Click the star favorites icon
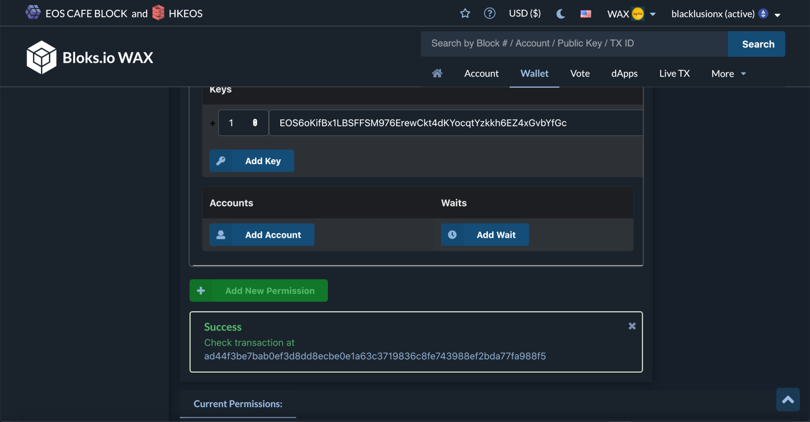Image resolution: width=810 pixels, height=422 pixels. [465, 13]
